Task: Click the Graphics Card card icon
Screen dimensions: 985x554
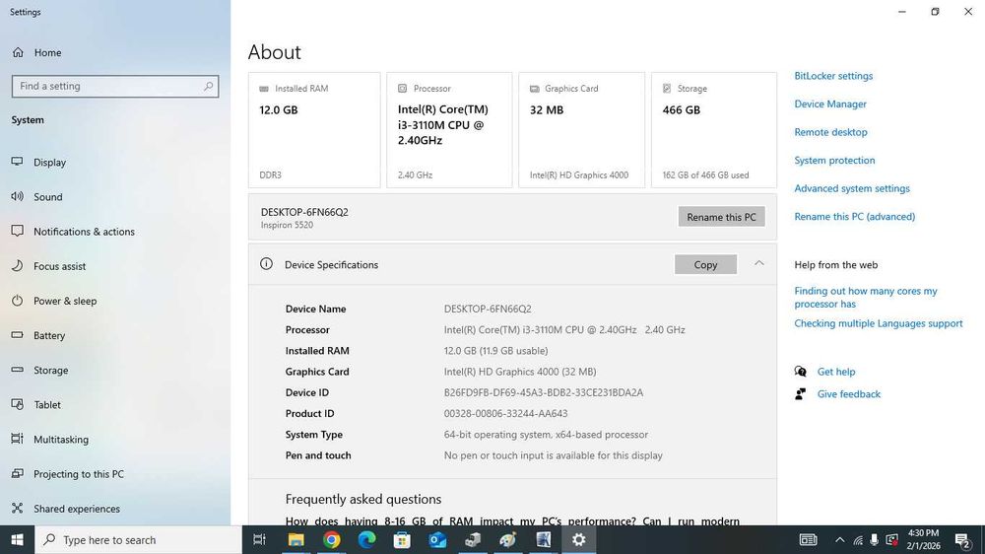Action: 535,89
